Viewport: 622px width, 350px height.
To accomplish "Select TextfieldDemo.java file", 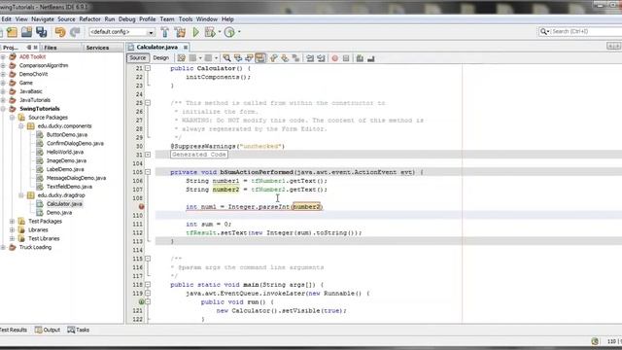I will 69,187.
